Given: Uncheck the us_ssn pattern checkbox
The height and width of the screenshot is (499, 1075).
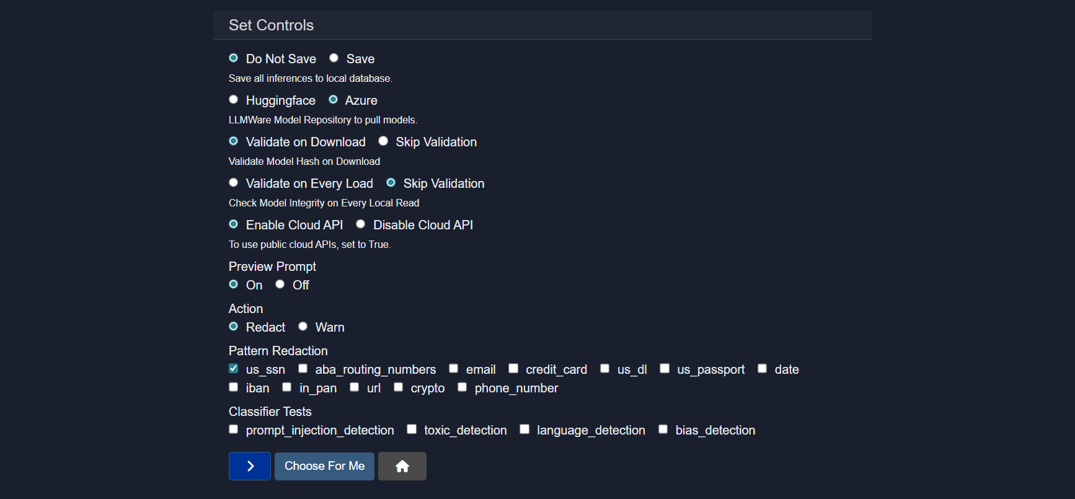Looking at the screenshot, I should coord(234,369).
